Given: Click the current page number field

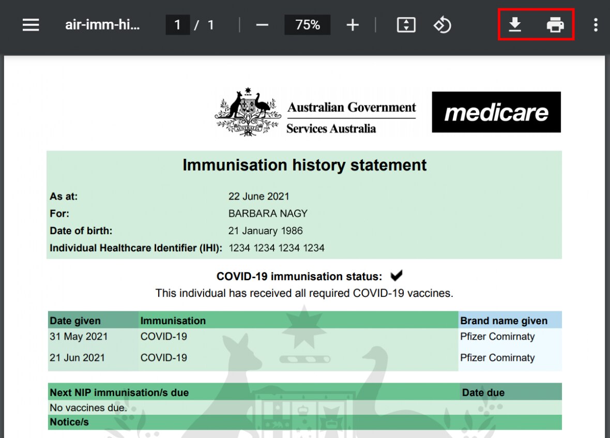Looking at the screenshot, I should (177, 25).
